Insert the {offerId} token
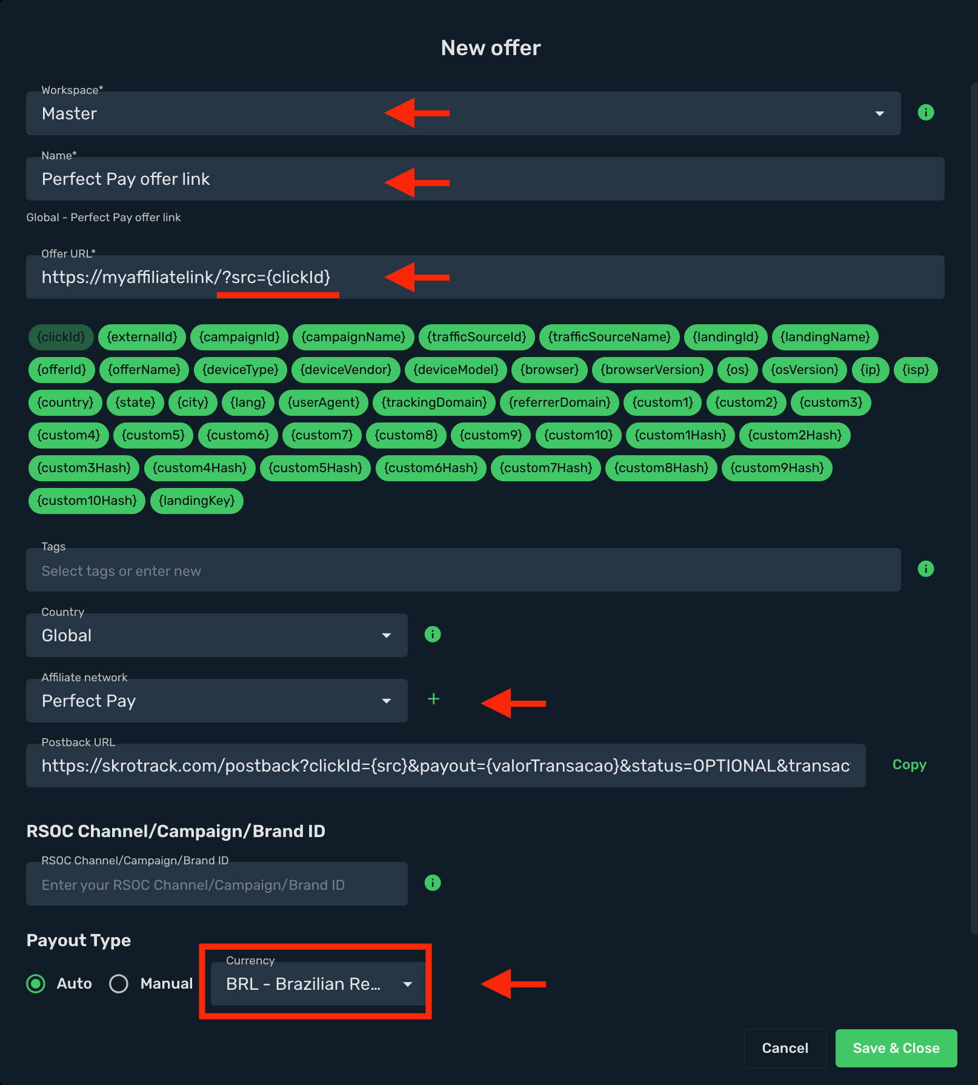Image resolution: width=978 pixels, height=1085 pixels. tap(62, 370)
